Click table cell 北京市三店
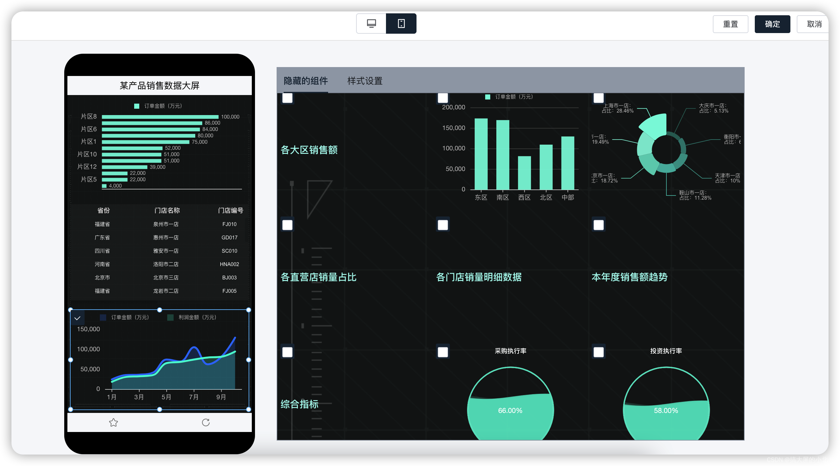The width and height of the screenshot is (840, 466). tap(166, 278)
